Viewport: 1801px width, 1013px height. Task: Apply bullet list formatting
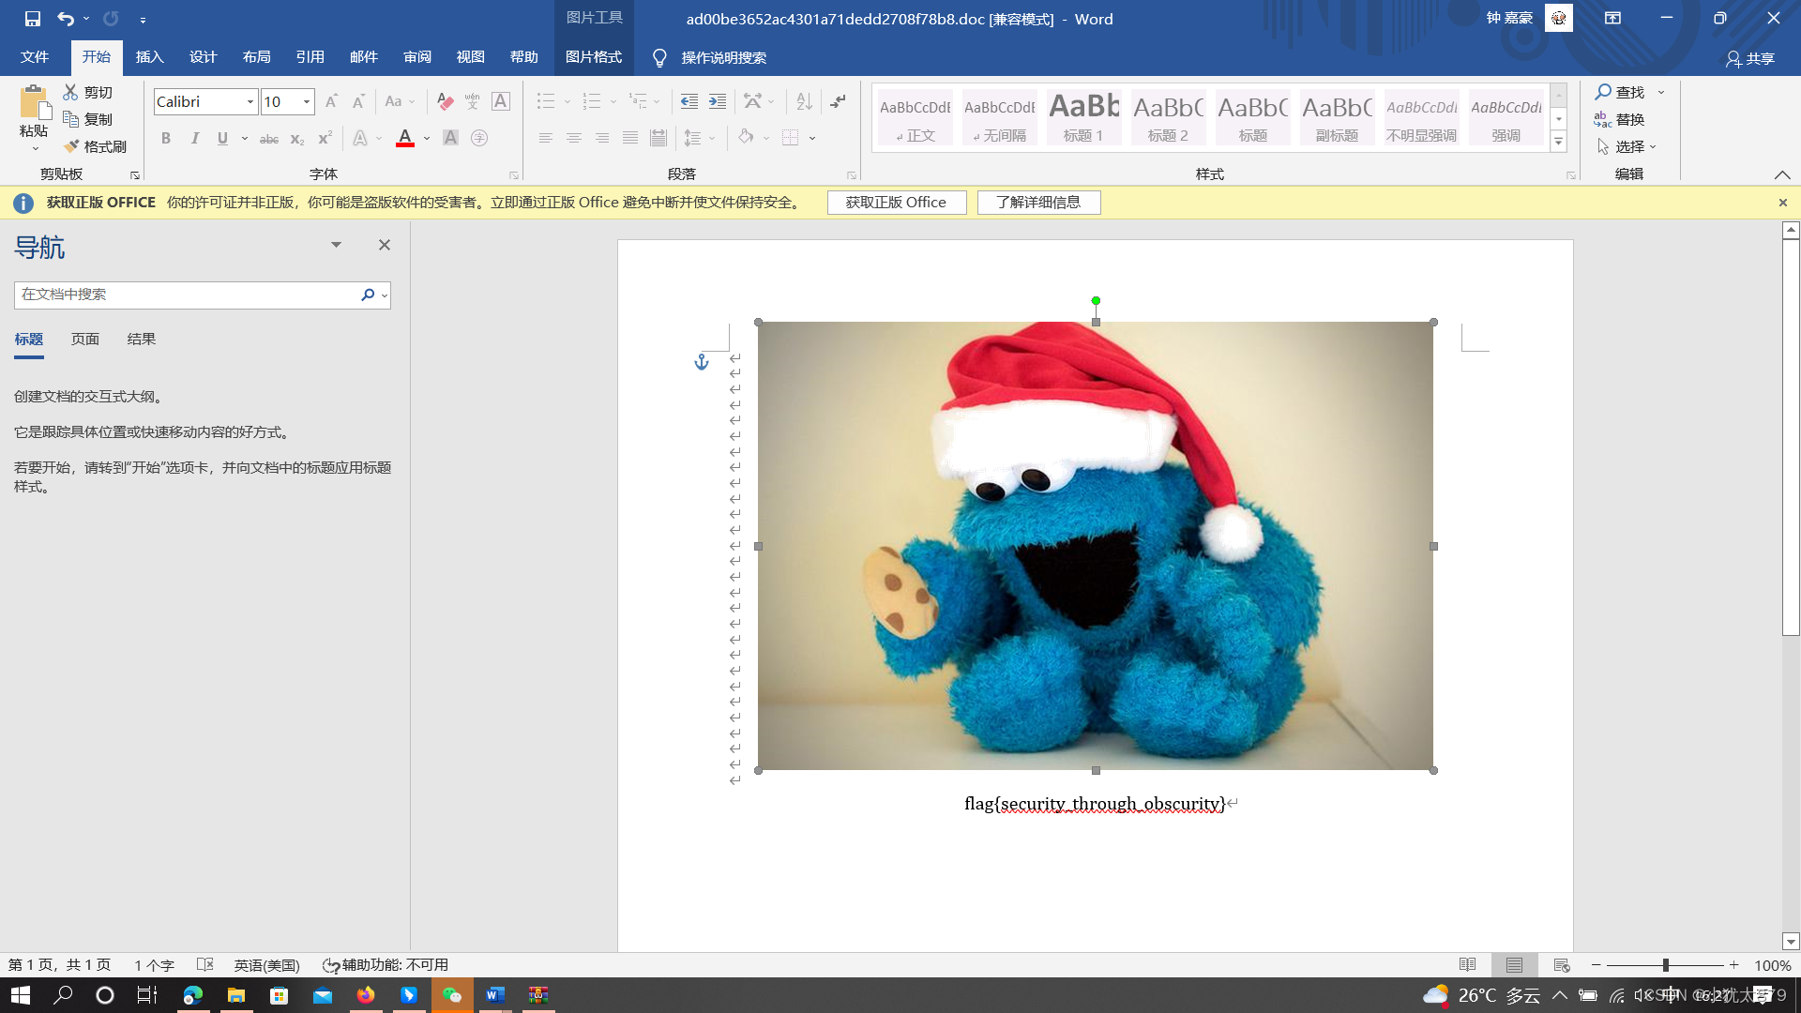(x=545, y=101)
